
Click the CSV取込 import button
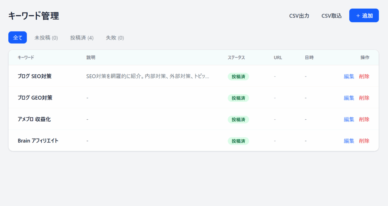coord(332,16)
